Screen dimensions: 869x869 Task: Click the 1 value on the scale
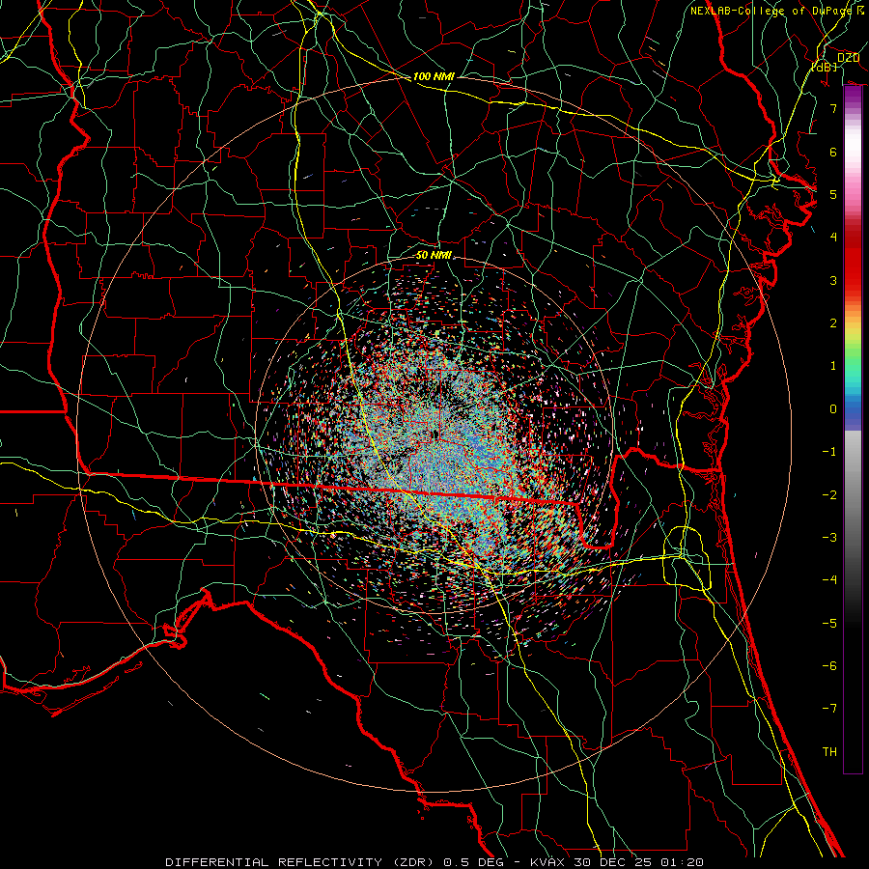[x=833, y=366]
